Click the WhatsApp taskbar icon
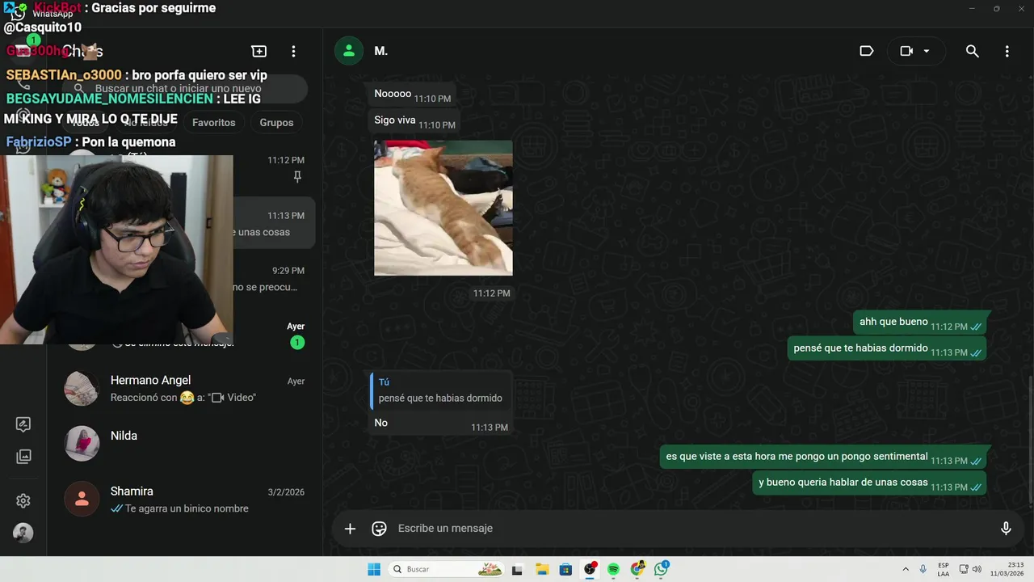 [662, 570]
